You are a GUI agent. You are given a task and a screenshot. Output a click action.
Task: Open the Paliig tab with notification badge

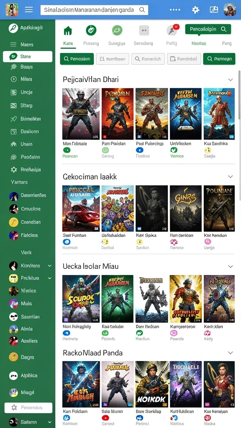[172, 36]
